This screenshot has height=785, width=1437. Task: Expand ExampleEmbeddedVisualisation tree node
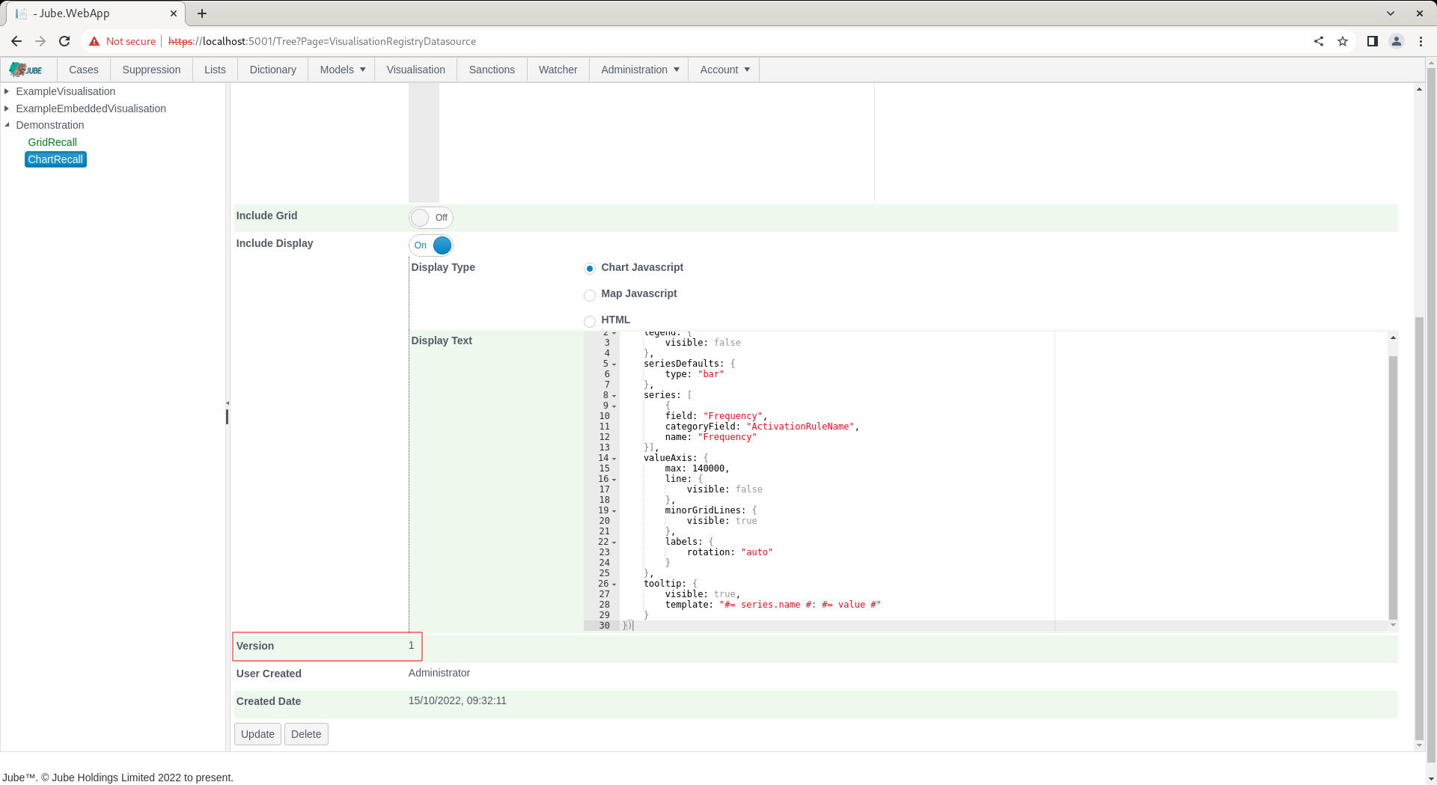click(7, 109)
